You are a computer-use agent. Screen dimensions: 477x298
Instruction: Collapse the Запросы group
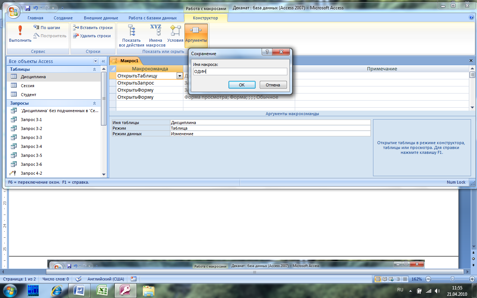[94, 103]
